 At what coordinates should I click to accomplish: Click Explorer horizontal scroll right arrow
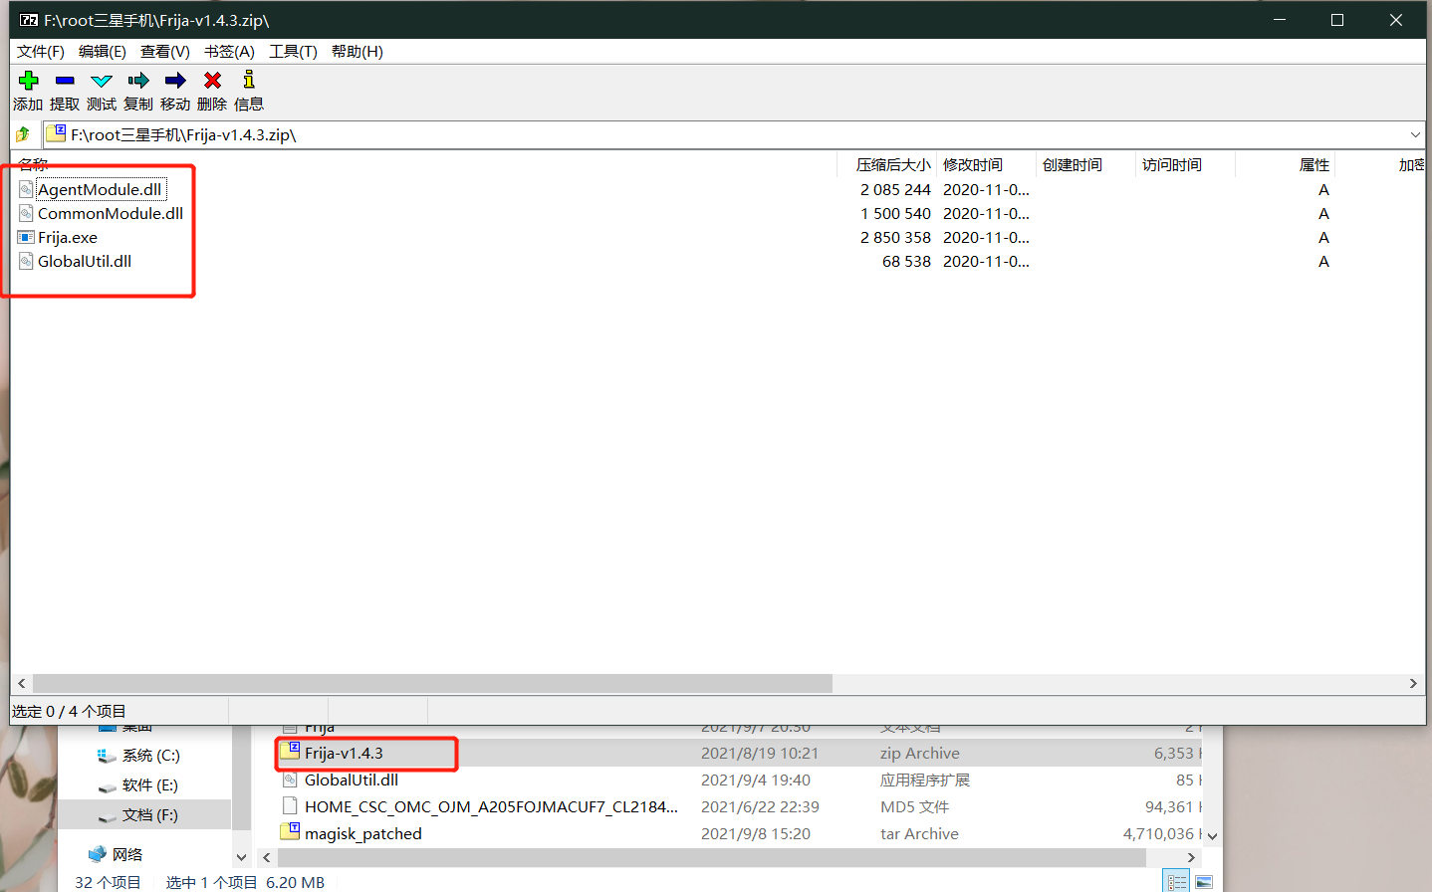1191,857
